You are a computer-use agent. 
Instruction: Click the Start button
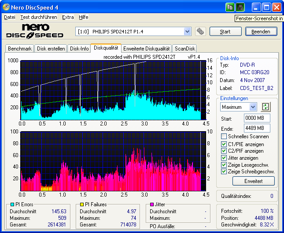click(x=225, y=32)
